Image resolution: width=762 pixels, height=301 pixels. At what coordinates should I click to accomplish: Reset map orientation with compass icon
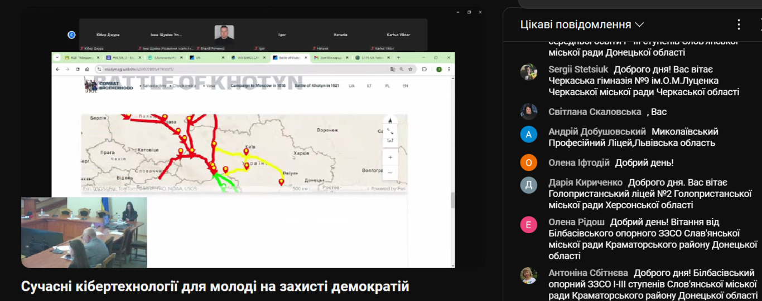(390, 121)
